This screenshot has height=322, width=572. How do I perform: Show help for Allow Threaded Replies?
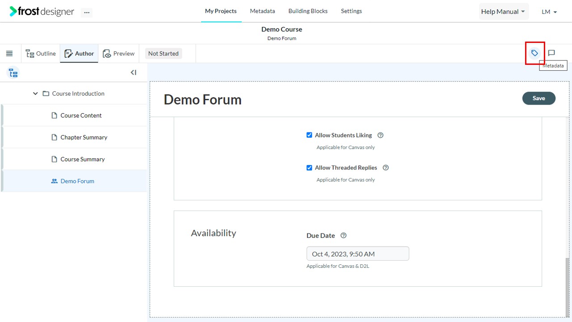tap(386, 168)
